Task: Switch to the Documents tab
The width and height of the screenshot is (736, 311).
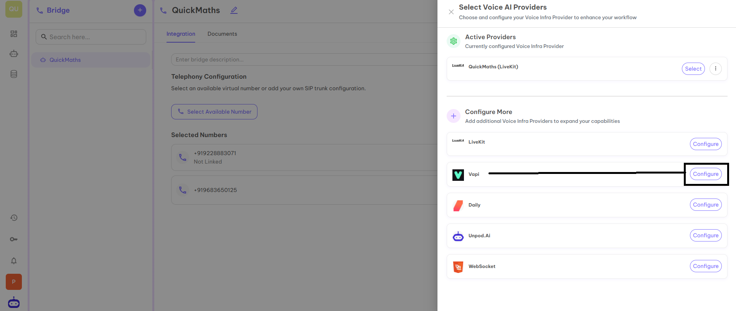Action: tap(222, 34)
